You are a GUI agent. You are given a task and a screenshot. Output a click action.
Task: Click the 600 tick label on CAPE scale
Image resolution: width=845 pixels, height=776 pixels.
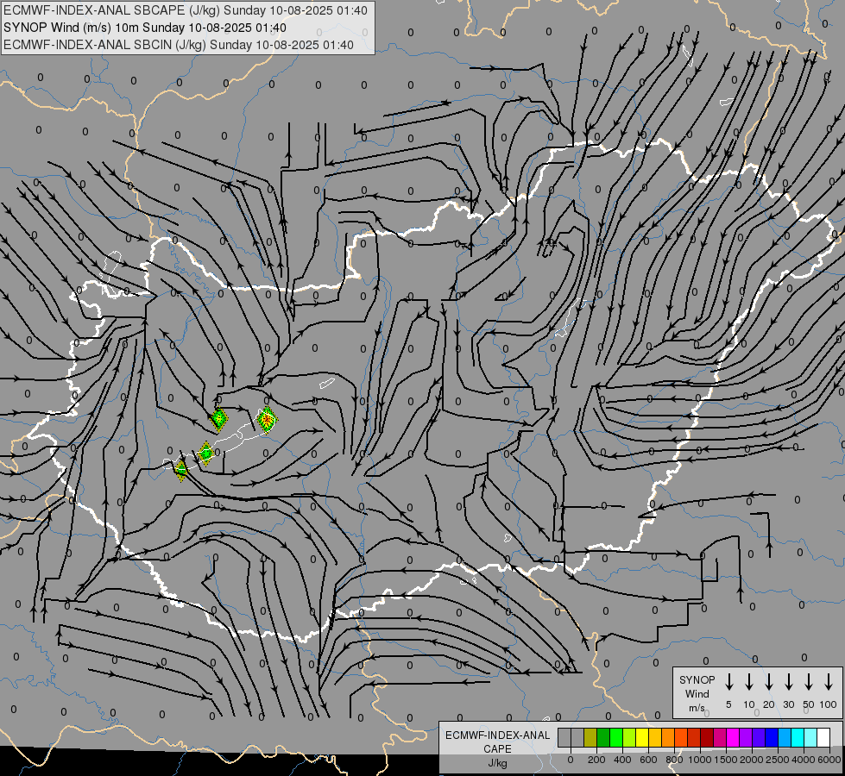point(648,760)
